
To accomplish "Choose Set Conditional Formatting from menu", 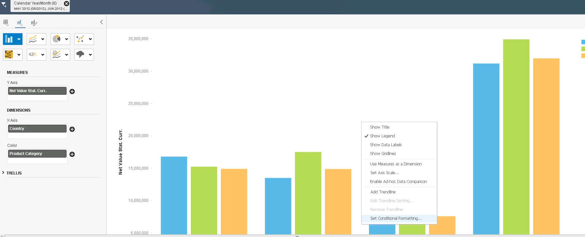I will (396, 218).
